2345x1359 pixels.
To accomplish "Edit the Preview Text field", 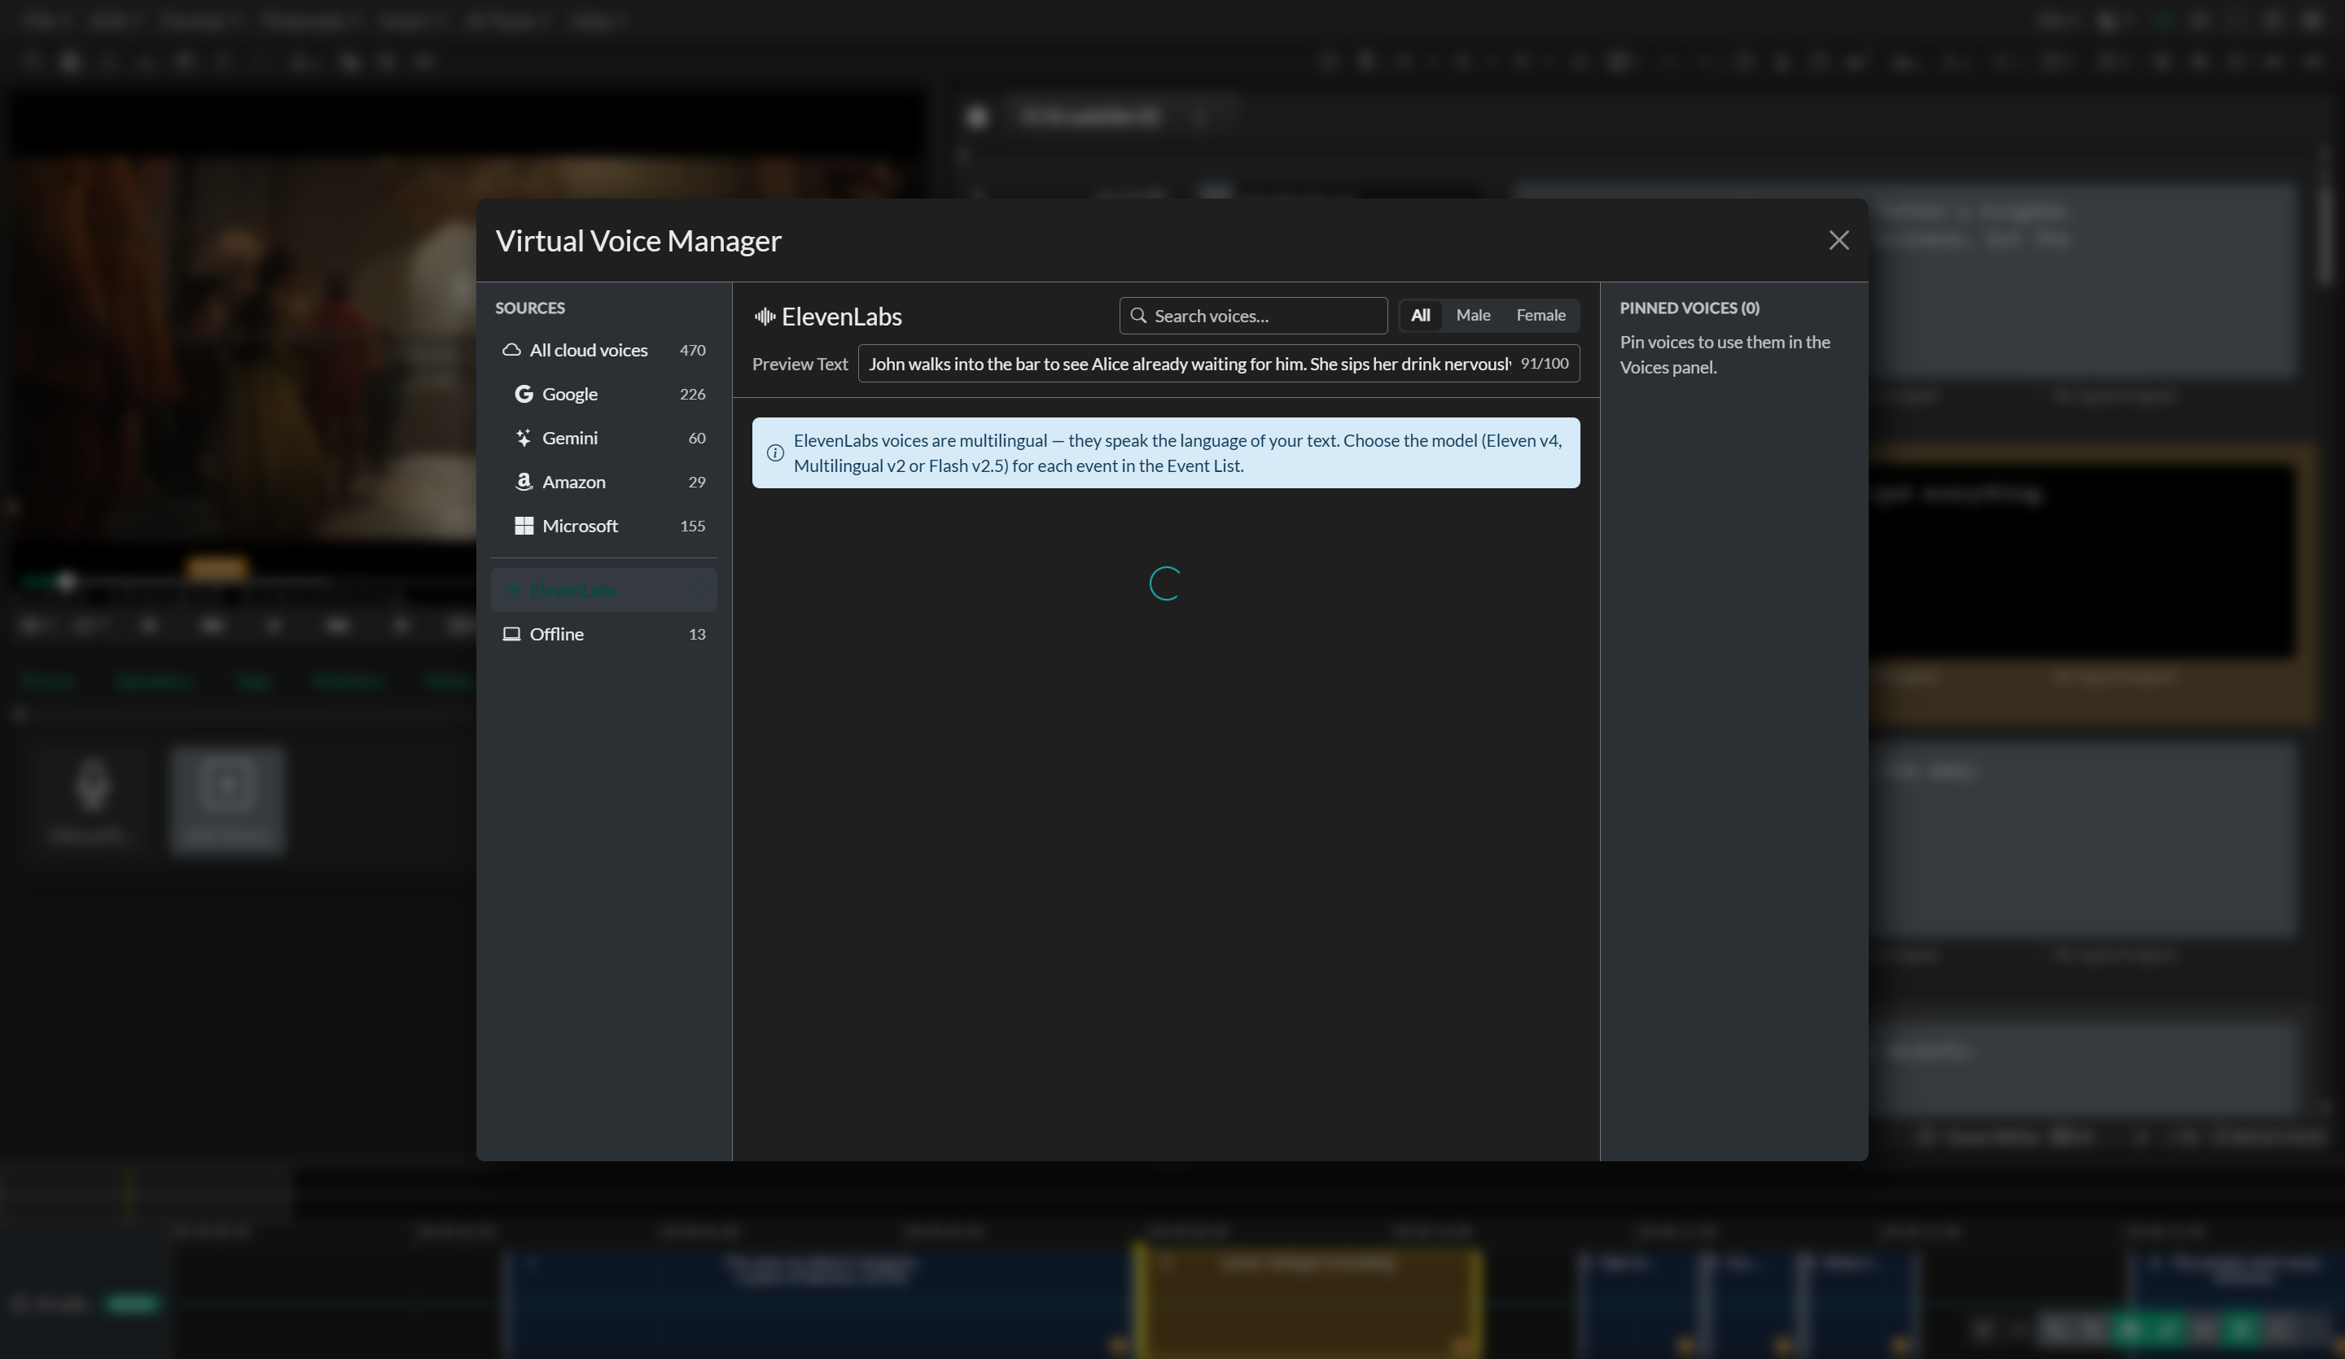I will pyautogui.click(x=1218, y=364).
